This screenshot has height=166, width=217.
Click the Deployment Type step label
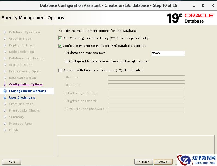click(22, 45)
